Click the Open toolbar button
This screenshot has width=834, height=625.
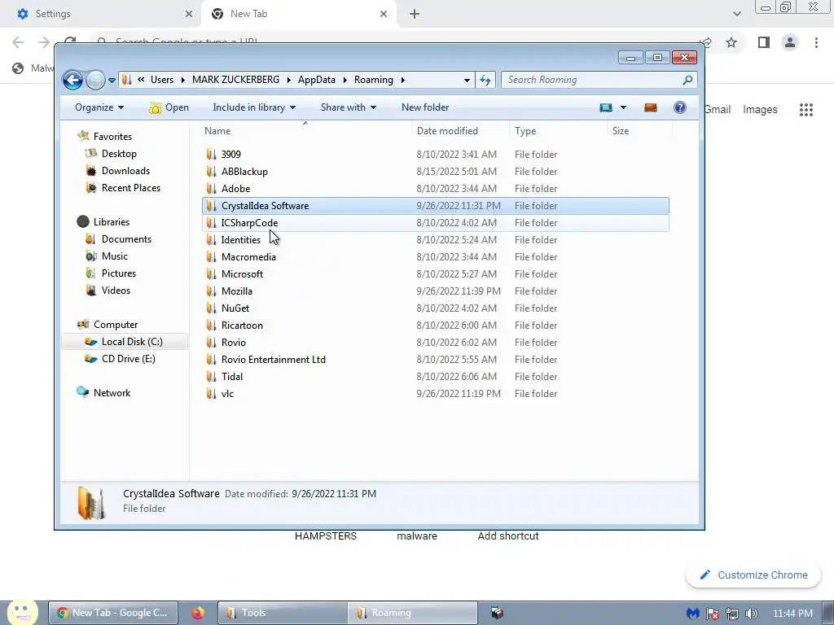click(x=169, y=107)
